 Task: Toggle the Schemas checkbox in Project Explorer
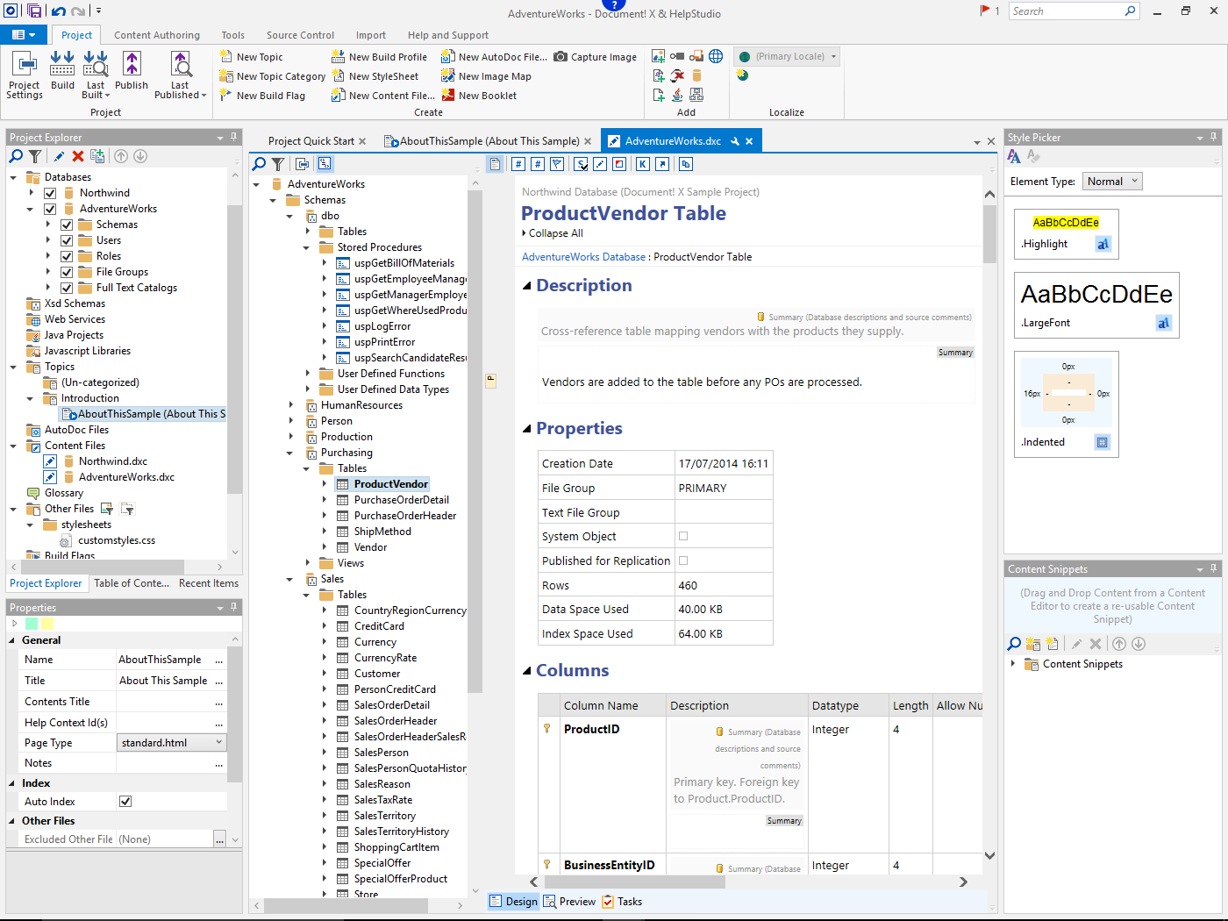click(x=67, y=225)
